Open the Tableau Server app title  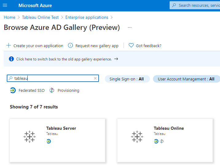pyautogui.click(x=61, y=128)
